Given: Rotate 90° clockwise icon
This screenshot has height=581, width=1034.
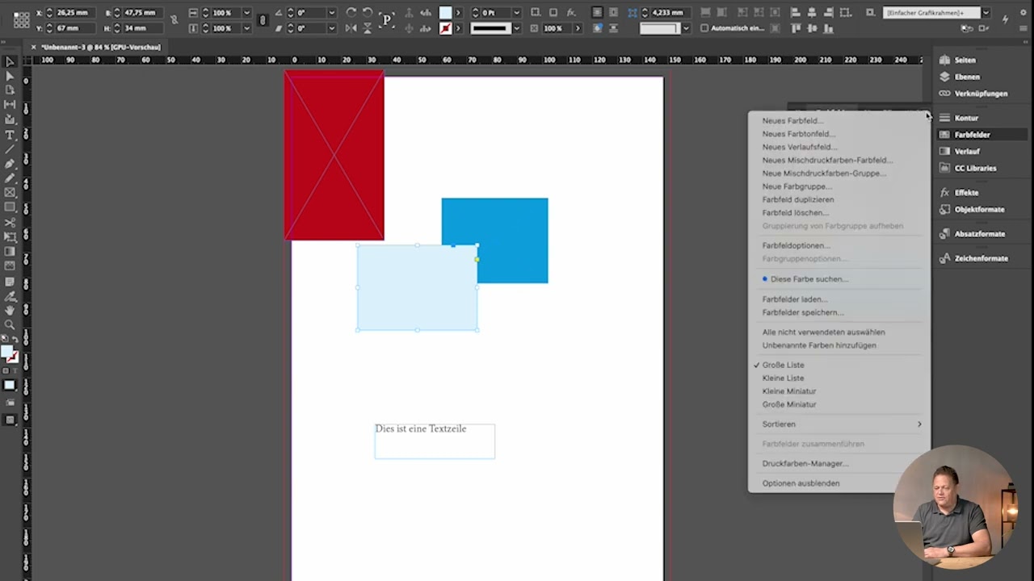Looking at the screenshot, I should click(351, 13).
